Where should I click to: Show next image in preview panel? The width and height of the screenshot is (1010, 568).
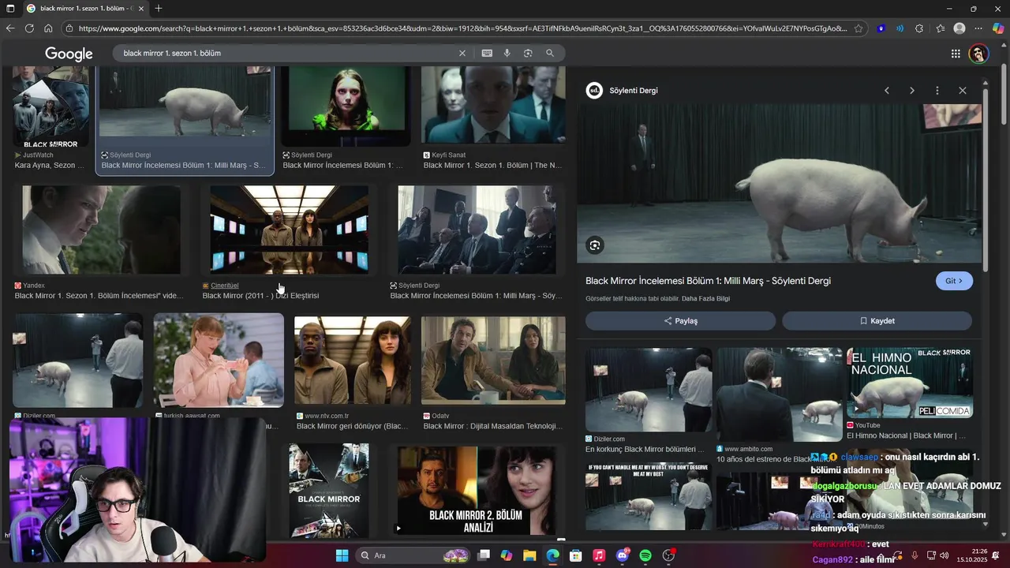click(912, 91)
